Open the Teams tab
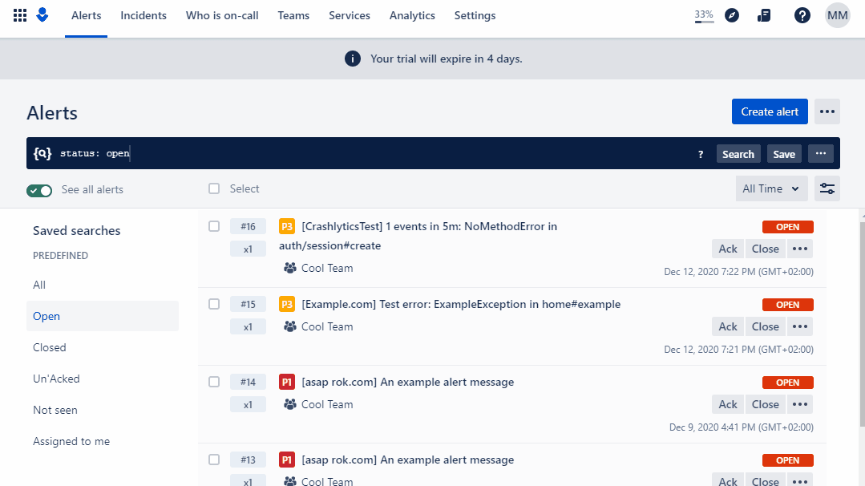Image resolution: width=865 pixels, height=486 pixels. point(293,15)
